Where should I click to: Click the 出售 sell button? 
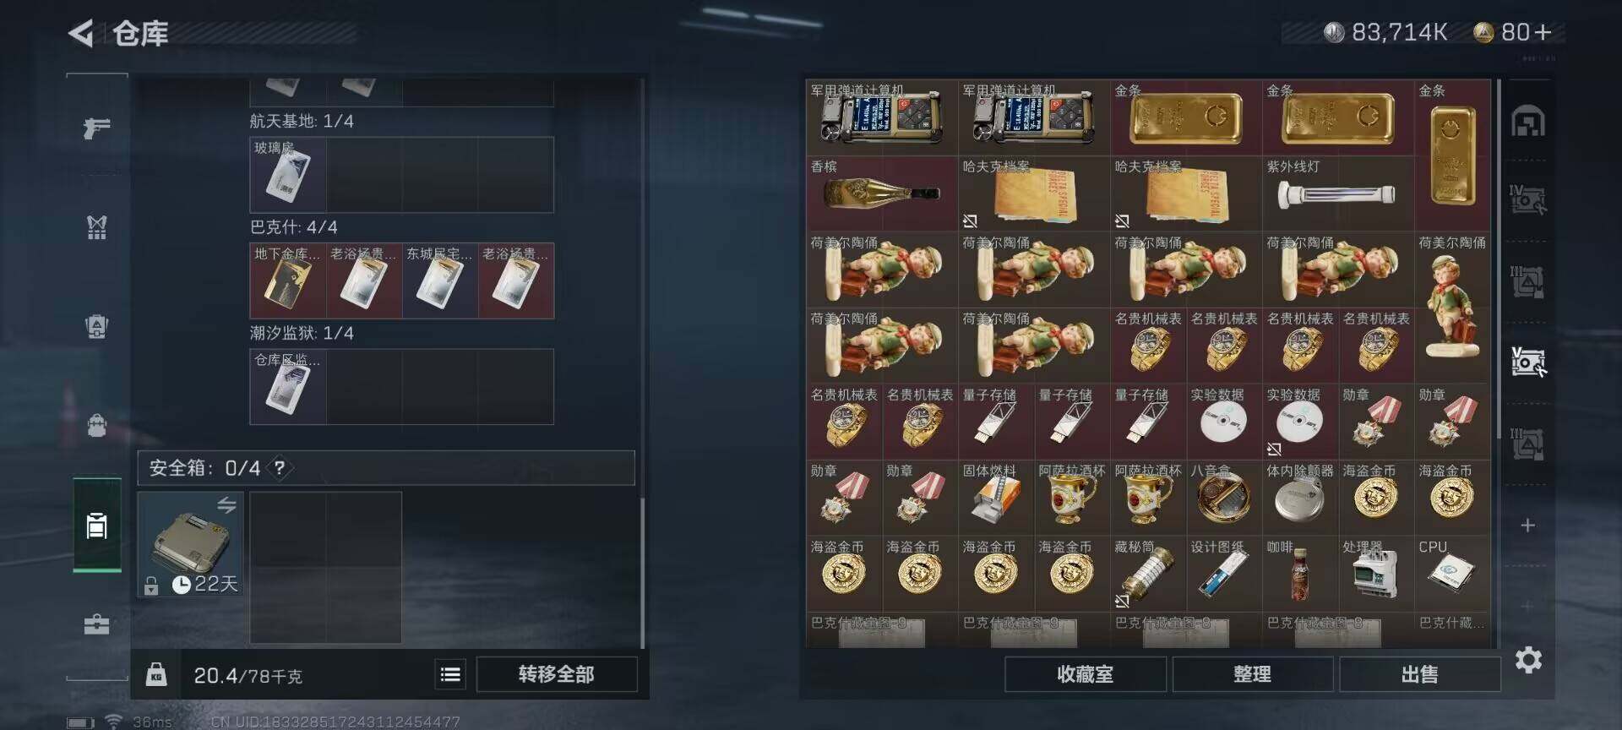[1419, 674]
